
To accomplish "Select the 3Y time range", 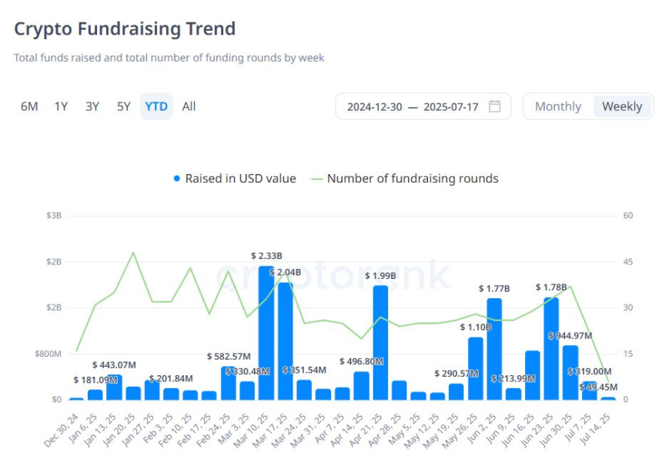I will coord(92,106).
